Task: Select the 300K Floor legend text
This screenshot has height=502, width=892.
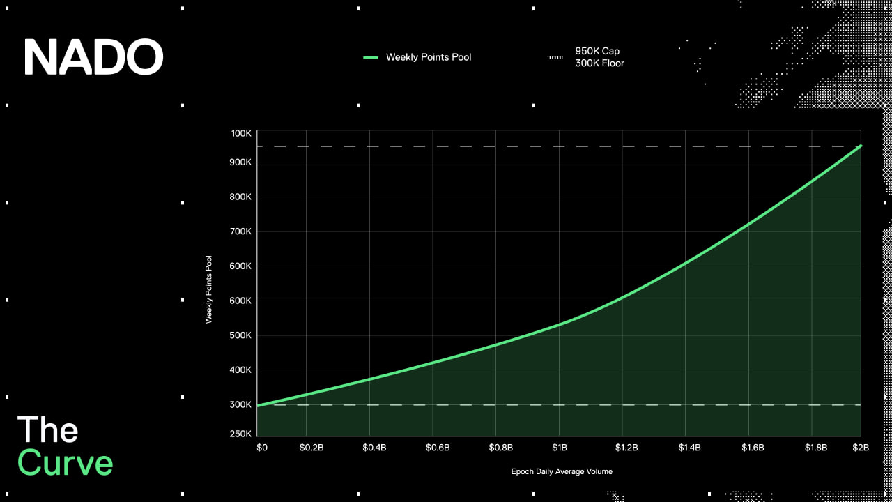Action: click(599, 63)
